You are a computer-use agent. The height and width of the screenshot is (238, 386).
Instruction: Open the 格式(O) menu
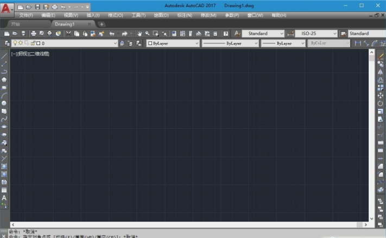click(115, 15)
